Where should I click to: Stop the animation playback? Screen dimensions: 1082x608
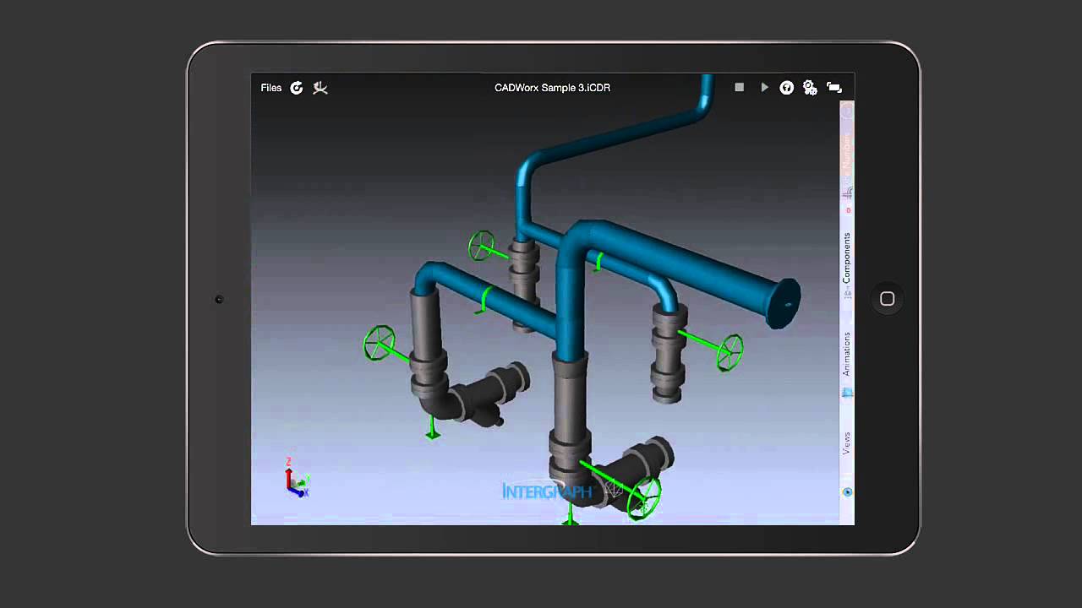coord(740,87)
